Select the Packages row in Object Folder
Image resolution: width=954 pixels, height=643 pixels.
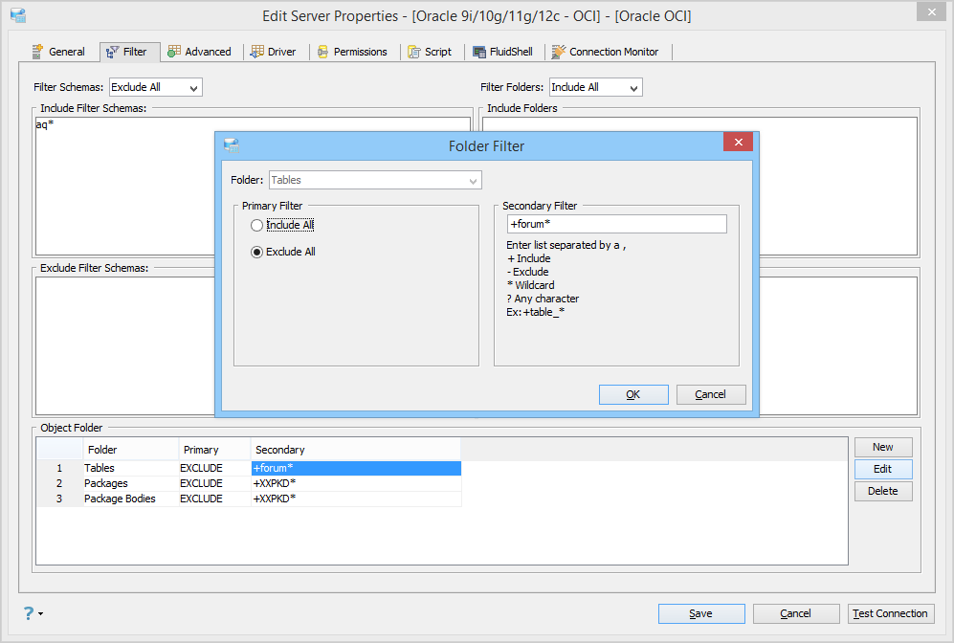click(249, 483)
